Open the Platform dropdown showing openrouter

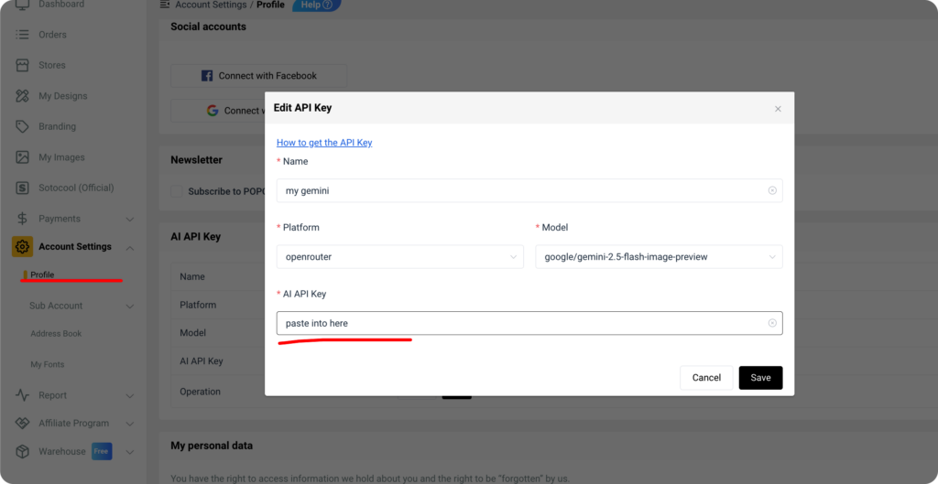click(x=399, y=257)
